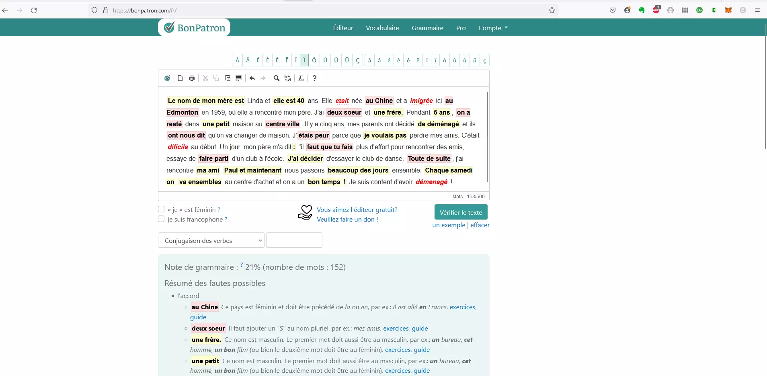
Task: Click the highlighted phrase 'faut que tu fais'
Action: [330, 147]
